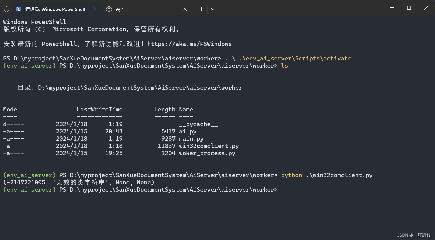This screenshot has width=435, height=240.
Task: Close the 设置 tab
Action: pos(185,9)
